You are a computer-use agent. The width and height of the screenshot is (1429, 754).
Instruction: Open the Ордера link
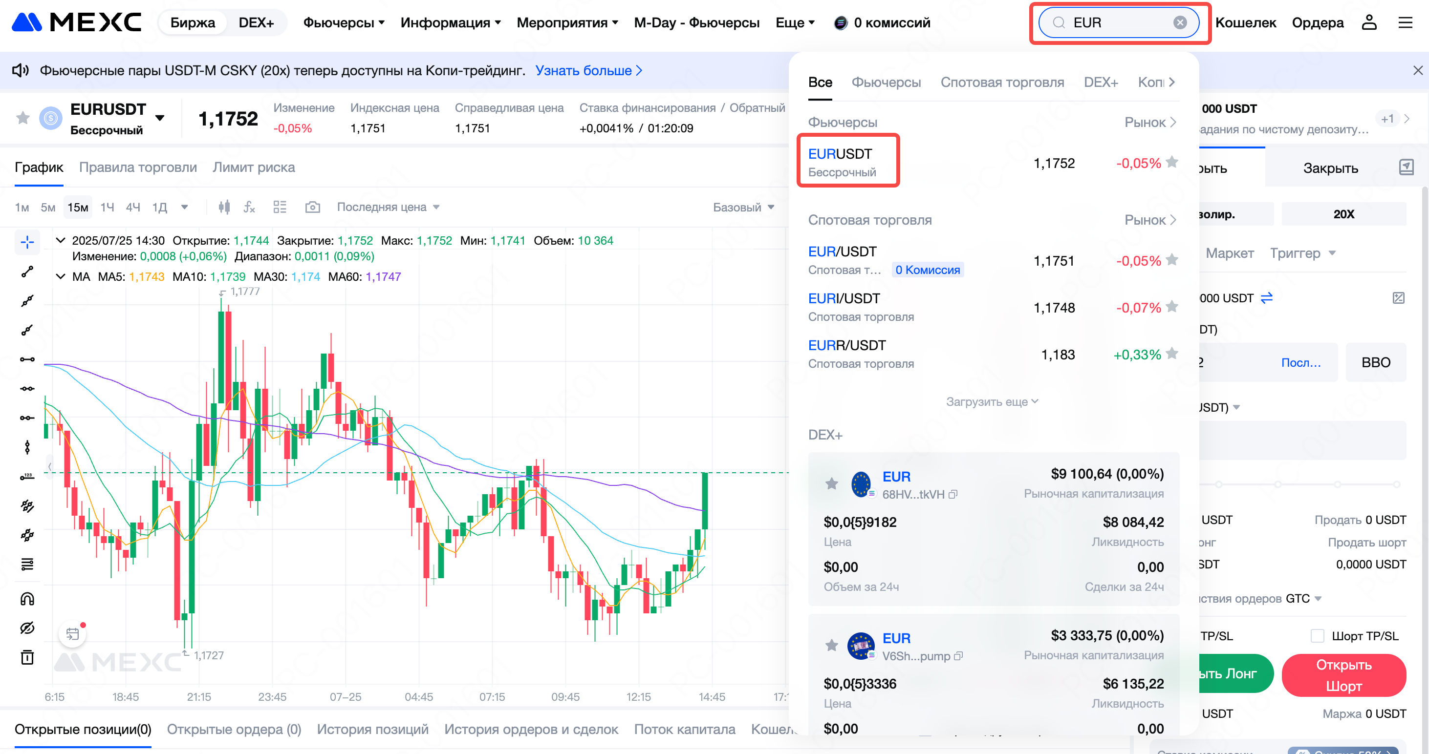pos(1318,23)
